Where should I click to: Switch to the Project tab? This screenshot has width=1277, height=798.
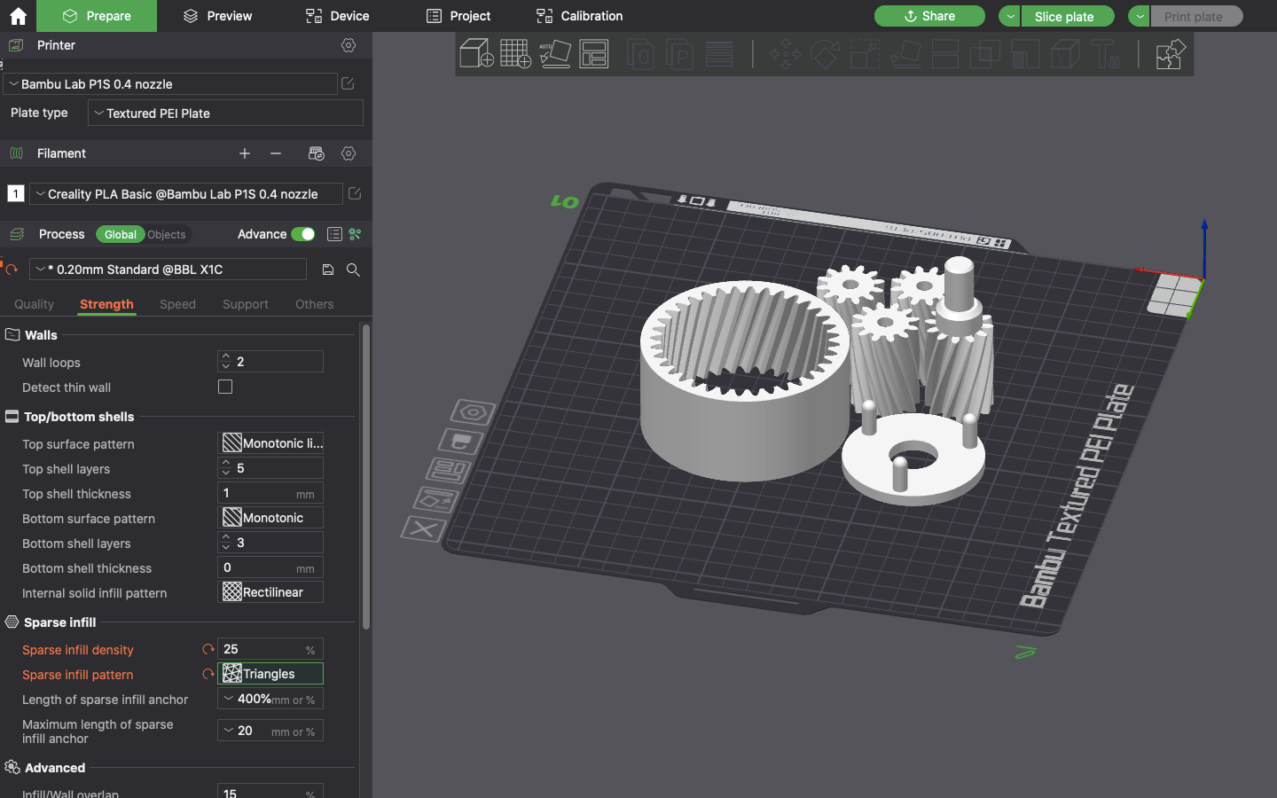pos(458,16)
